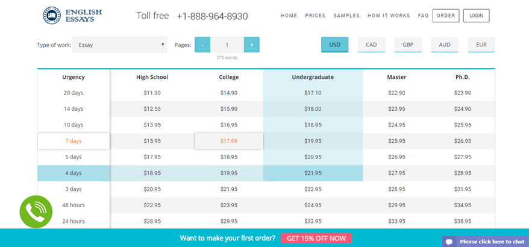Click the College column header

(229, 77)
